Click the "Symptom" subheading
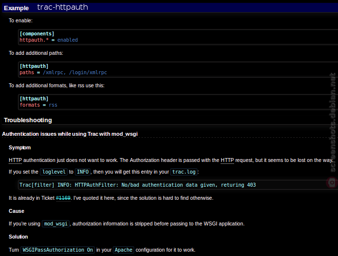 tap(19, 148)
